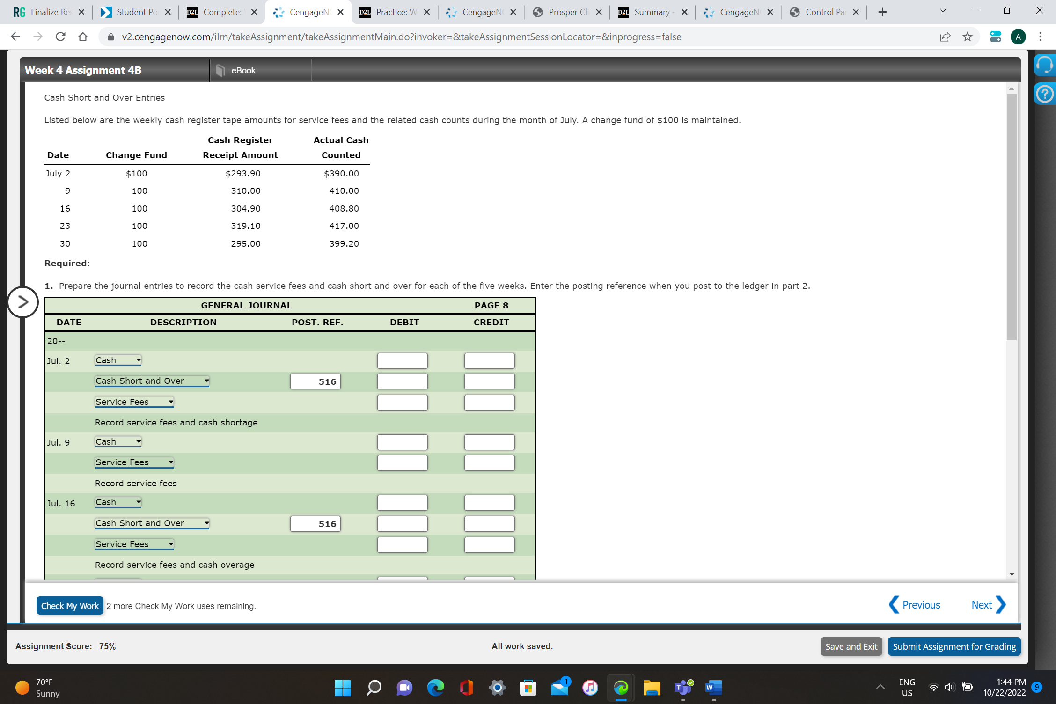
Task: Click the POST. REF. field showing 516
Action: (315, 381)
